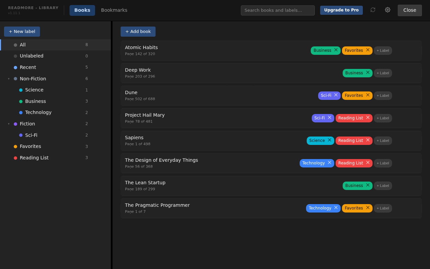
Task: Open The Pragmatic Programmer book title
Action: tap(157, 205)
